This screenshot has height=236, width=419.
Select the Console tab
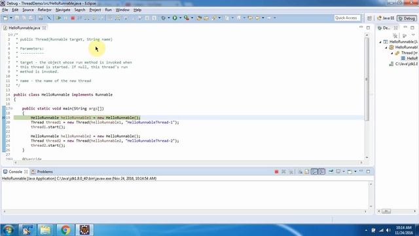[15, 172]
